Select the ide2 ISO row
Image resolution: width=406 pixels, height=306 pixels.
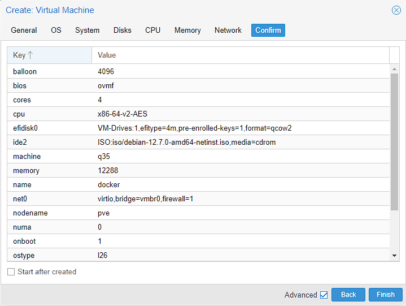tap(198, 143)
